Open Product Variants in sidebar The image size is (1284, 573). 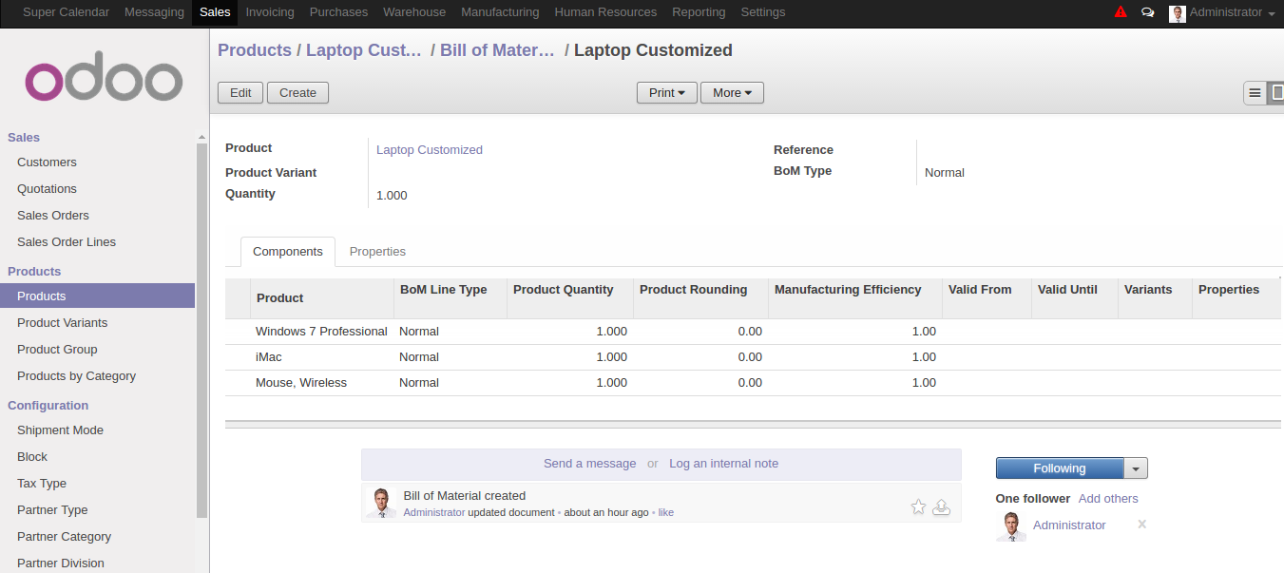tap(97, 323)
